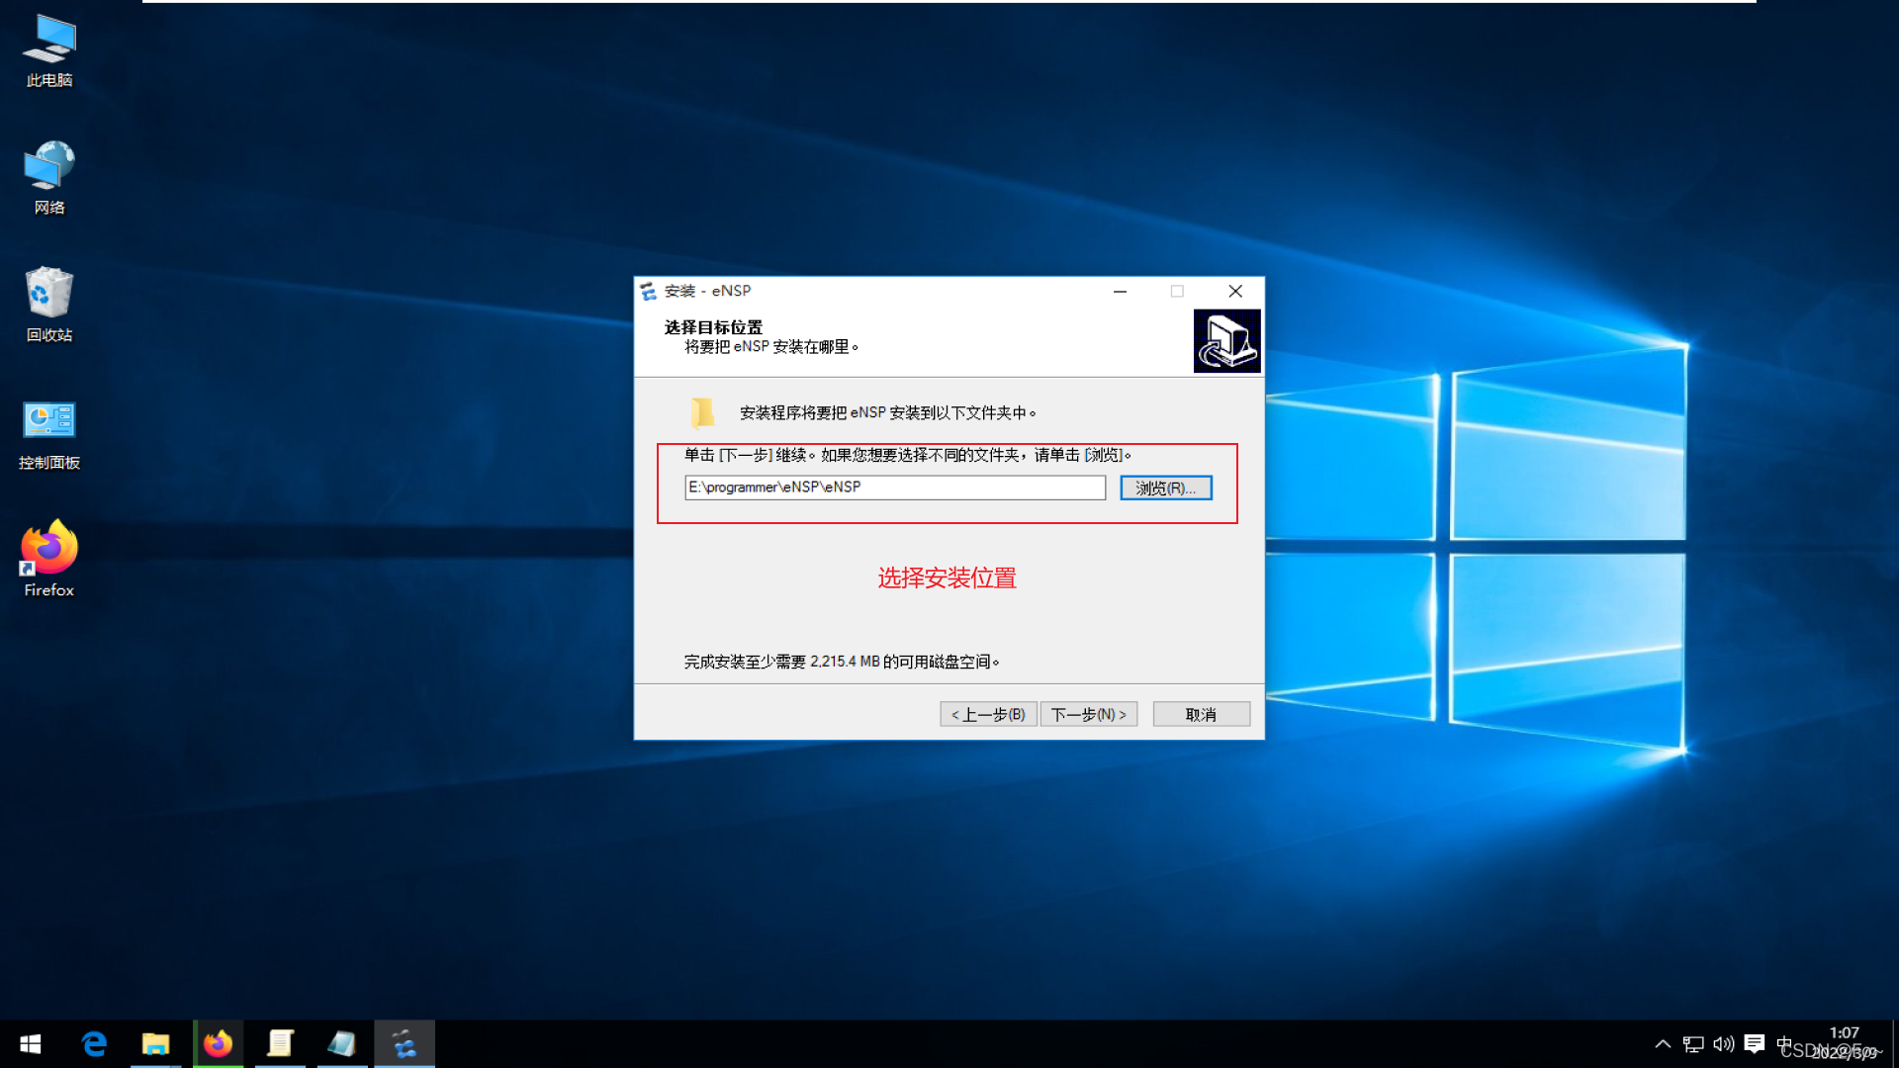Click the disk space requirement text
The height and width of the screenshot is (1068, 1899).
click(842, 662)
